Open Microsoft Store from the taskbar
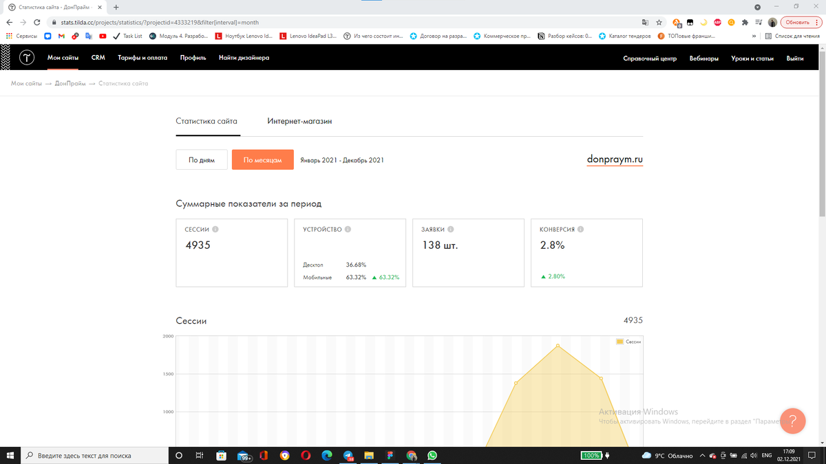Viewport: 826px width, 464px height. (222, 455)
